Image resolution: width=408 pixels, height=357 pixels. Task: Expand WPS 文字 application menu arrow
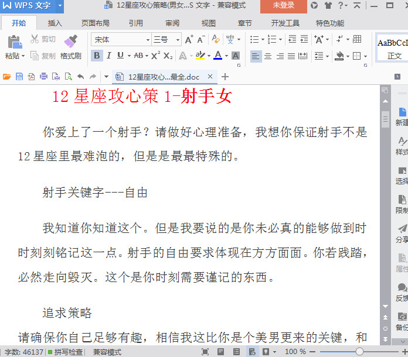(60, 5)
